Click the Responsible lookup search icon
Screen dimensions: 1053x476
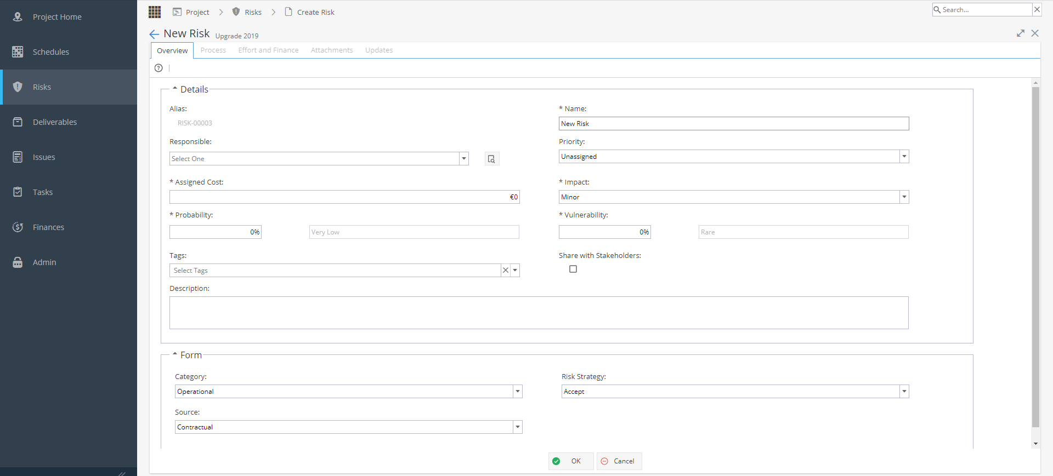coord(492,159)
